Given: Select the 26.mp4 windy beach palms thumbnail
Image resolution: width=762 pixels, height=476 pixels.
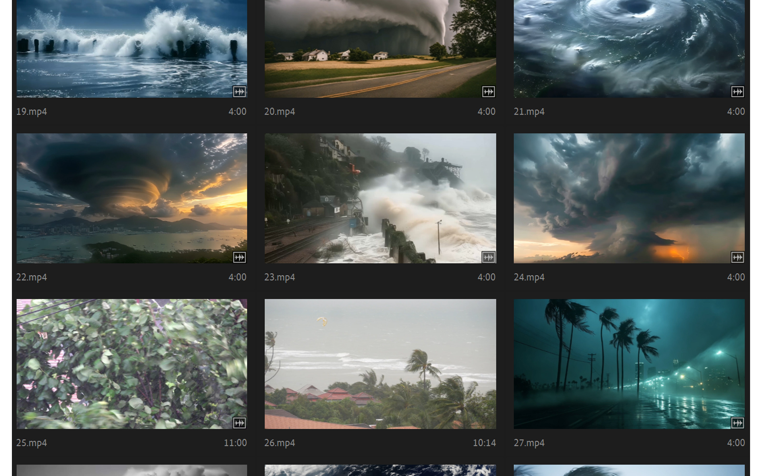Looking at the screenshot, I should (381, 364).
